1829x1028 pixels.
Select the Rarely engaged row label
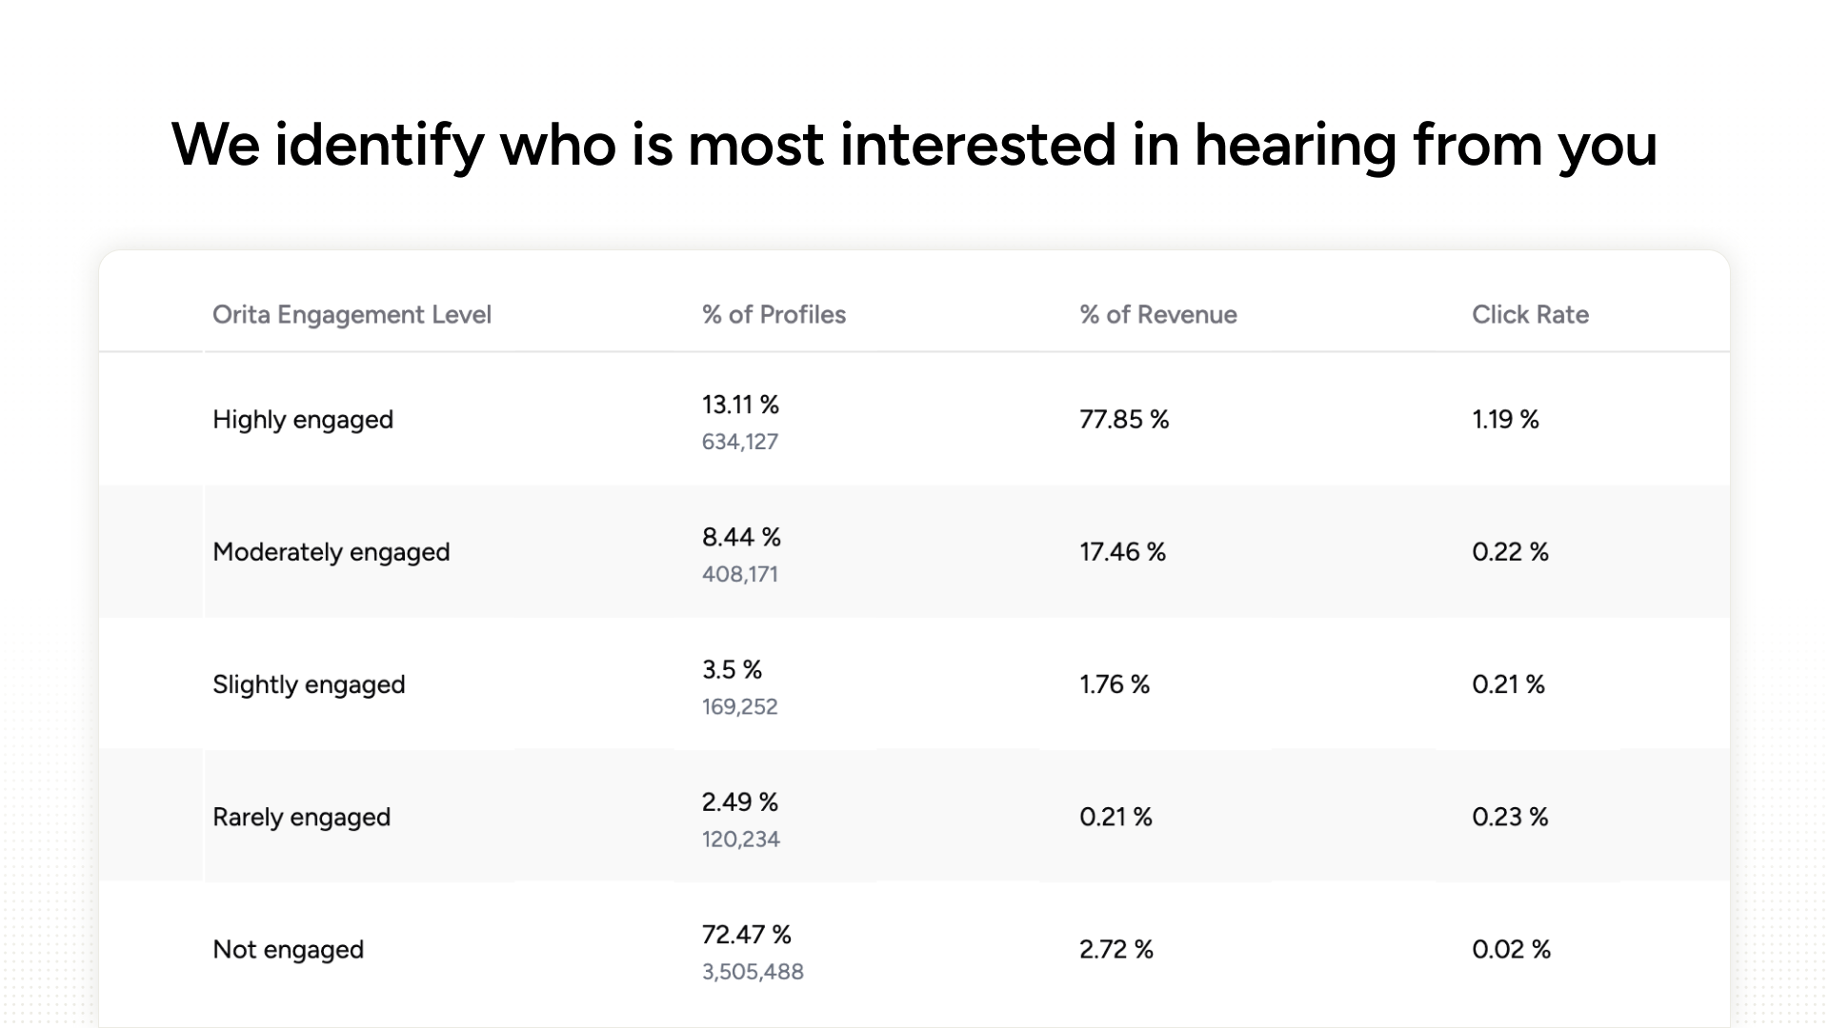[x=301, y=817]
